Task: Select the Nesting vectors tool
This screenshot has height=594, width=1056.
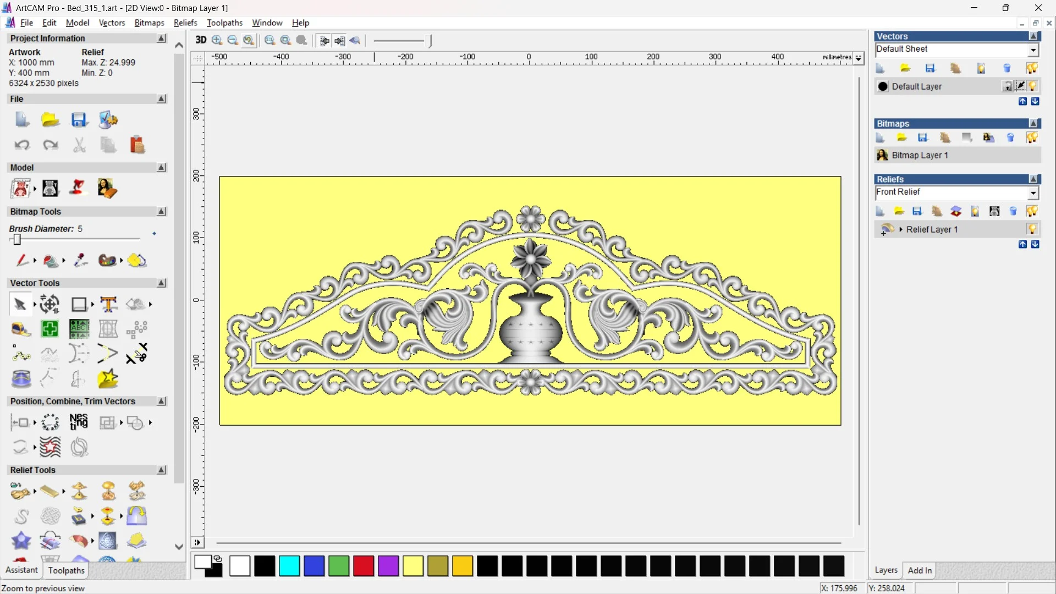Action: pyautogui.click(x=79, y=422)
